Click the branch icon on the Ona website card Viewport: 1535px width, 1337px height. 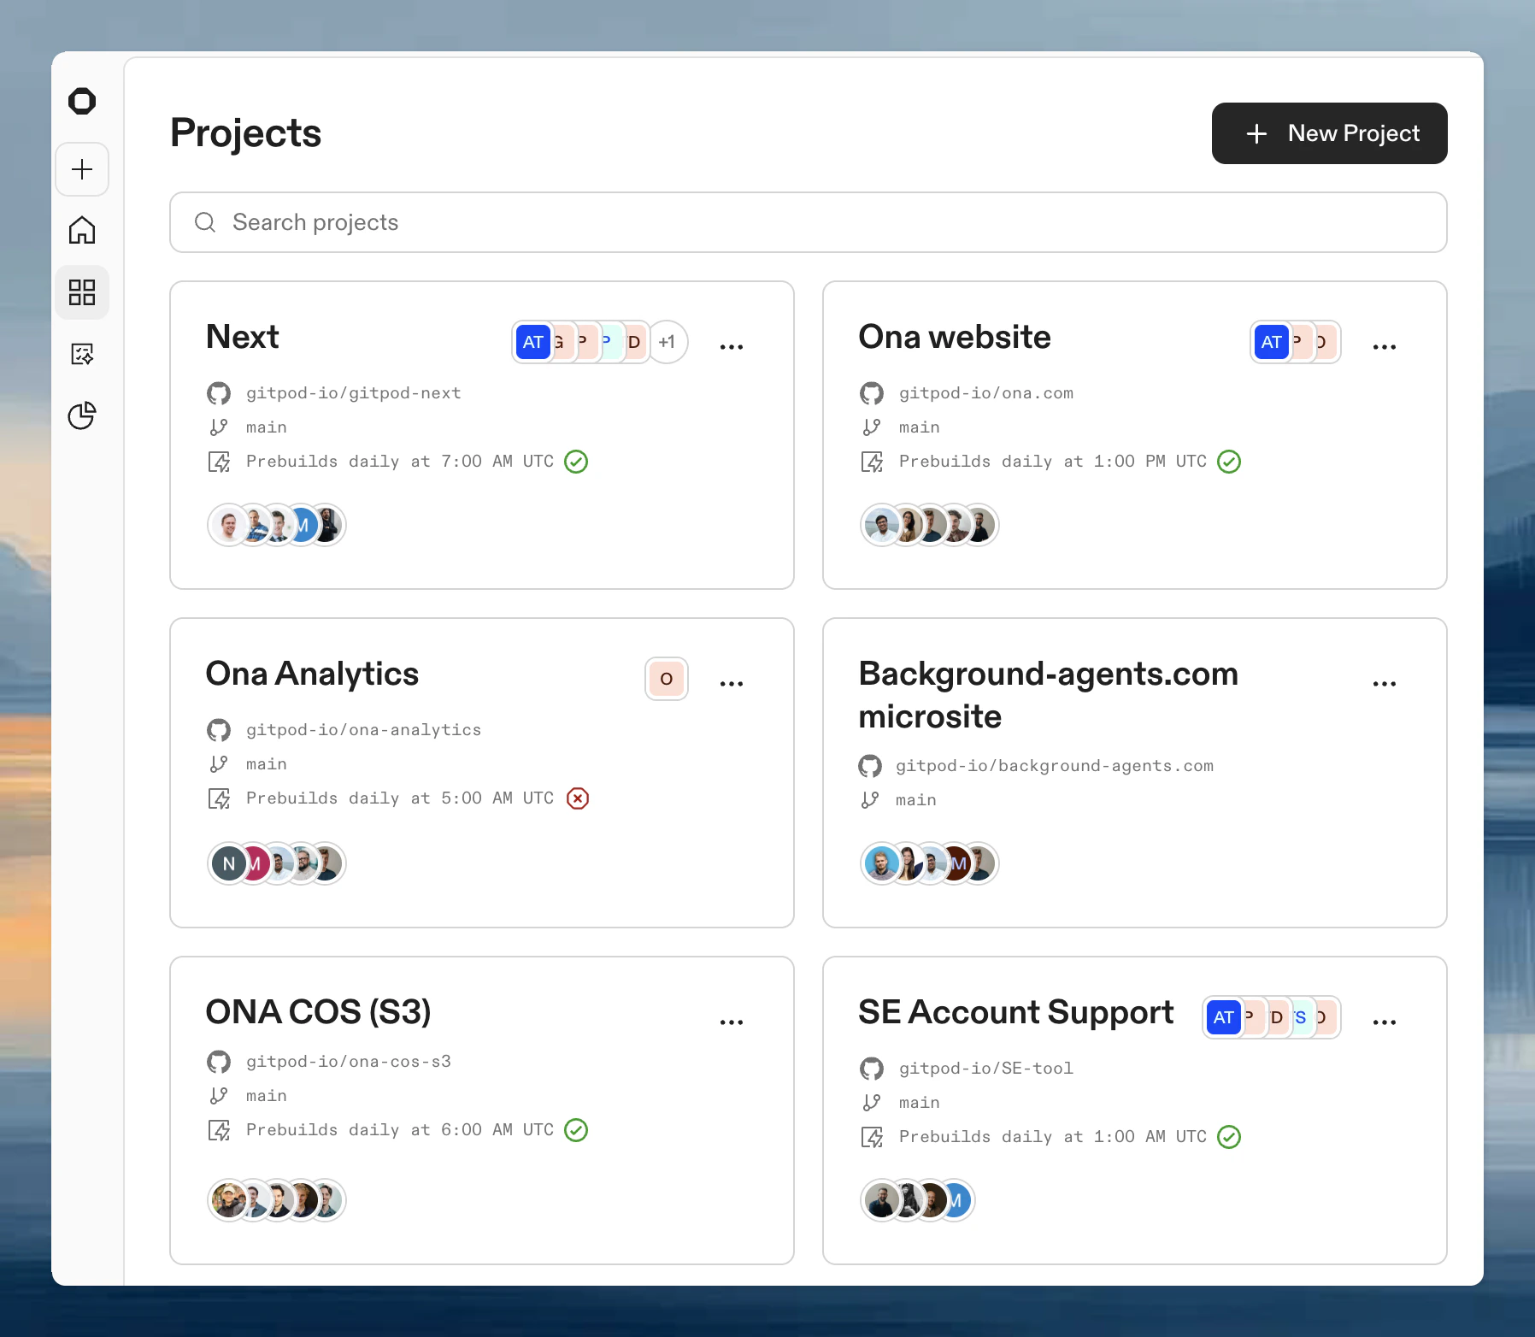pyautogui.click(x=872, y=427)
